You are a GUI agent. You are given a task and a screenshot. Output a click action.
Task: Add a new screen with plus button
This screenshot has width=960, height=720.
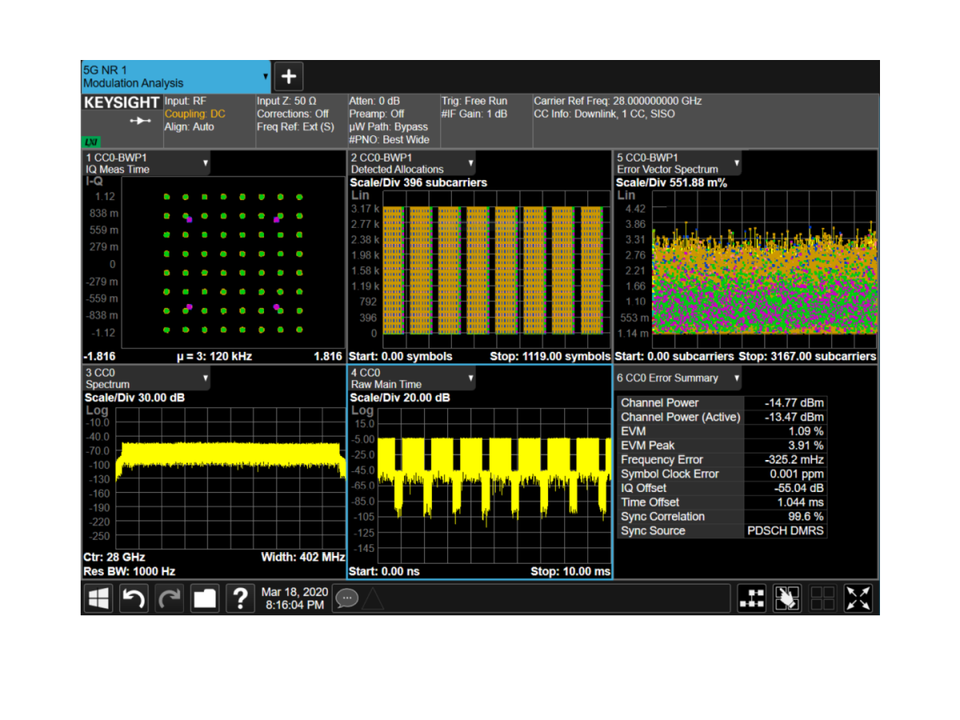pyautogui.click(x=289, y=77)
